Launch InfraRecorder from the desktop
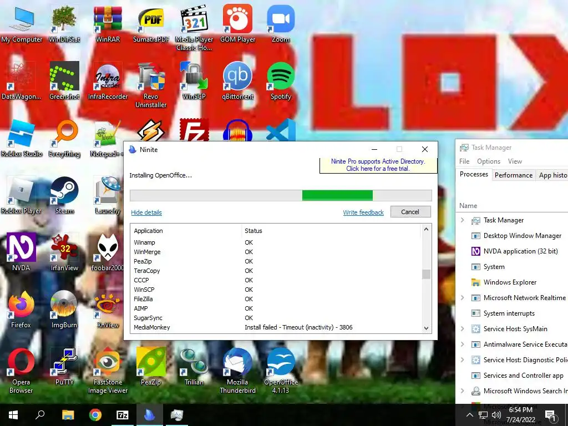This screenshot has width=568, height=426. pyautogui.click(x=108, y=81)
